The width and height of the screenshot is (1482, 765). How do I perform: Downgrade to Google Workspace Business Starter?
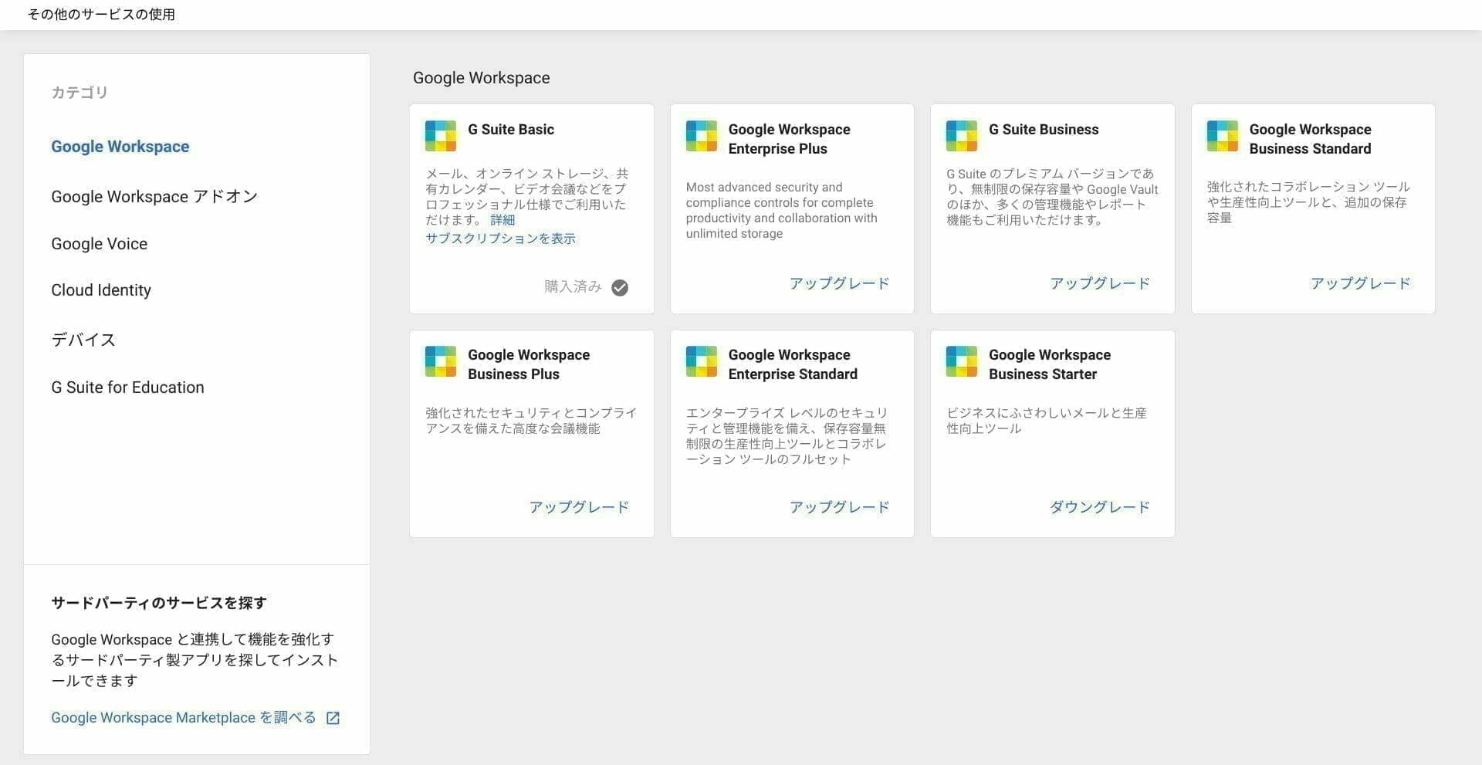pos(1100,507)
